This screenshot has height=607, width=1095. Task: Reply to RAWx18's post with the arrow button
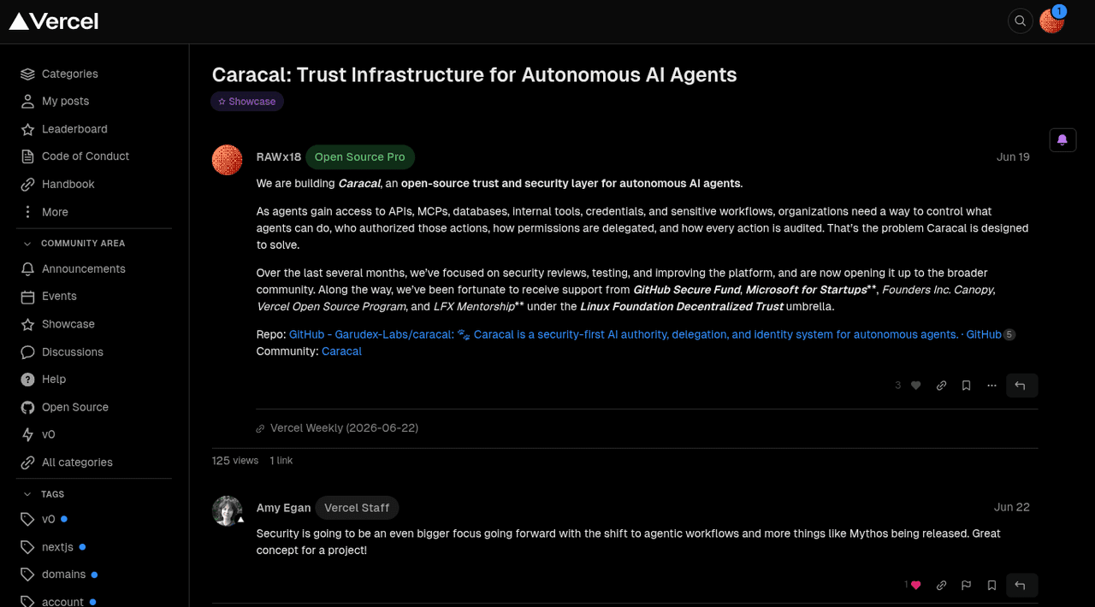pyautogui.click(x=1021, y=386)
